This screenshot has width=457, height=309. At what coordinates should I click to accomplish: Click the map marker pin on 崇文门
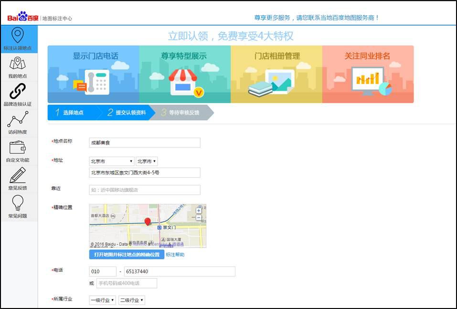(x=148, y=222)
